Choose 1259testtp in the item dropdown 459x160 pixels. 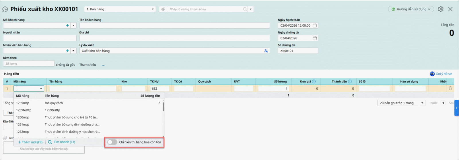24,110
